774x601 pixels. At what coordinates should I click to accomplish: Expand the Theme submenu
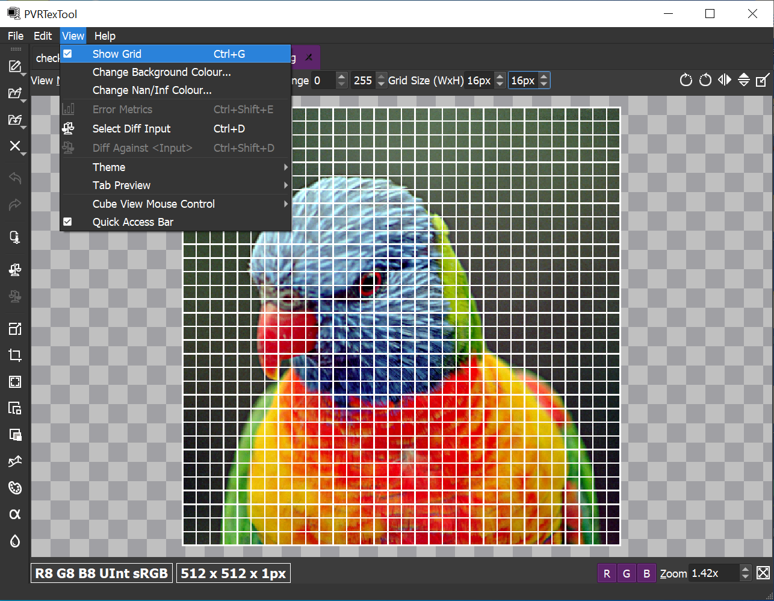(x=176, y=167)
